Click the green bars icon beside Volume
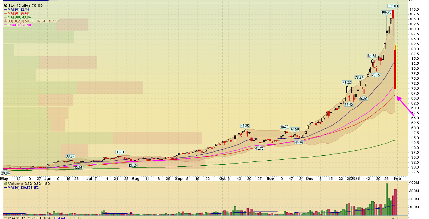 pyautogui.click(x=5, y=183)
